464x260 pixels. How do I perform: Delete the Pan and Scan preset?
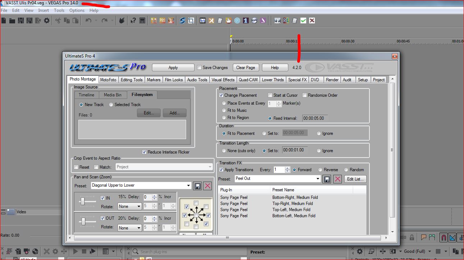pyautogui.click(x=207, y=186)
